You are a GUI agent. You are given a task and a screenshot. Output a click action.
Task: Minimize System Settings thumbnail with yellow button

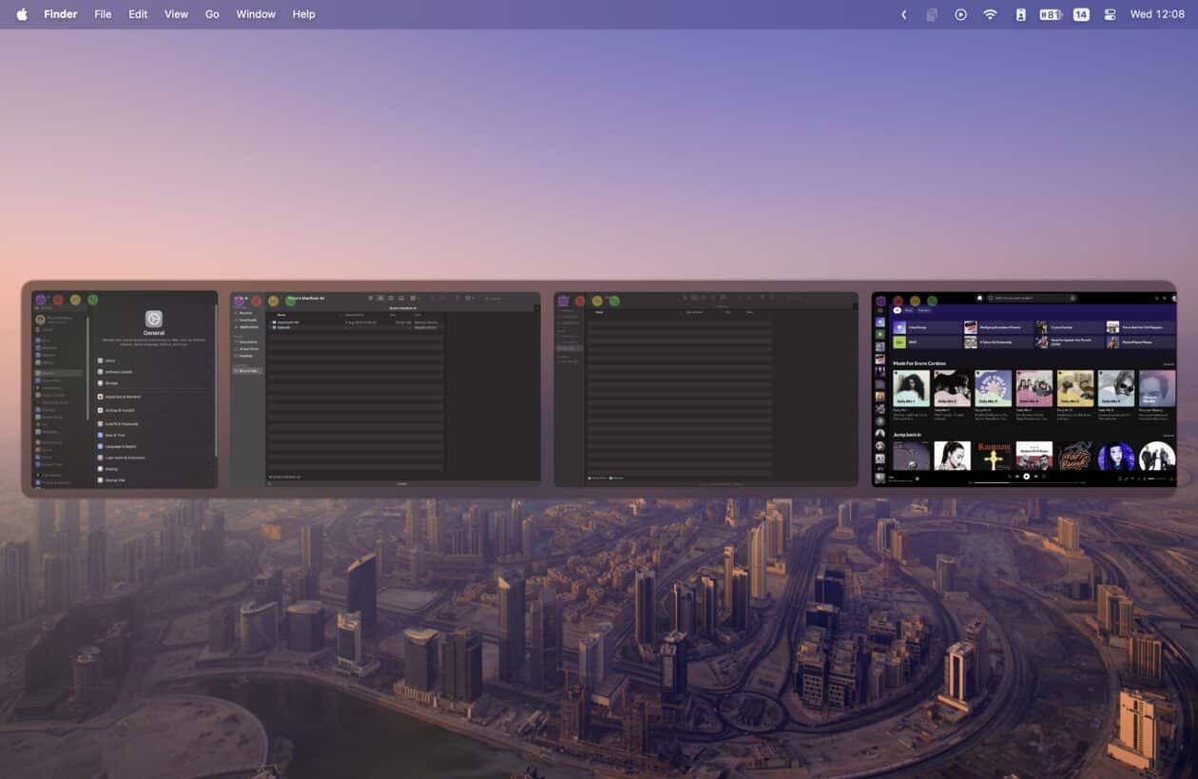[75, 300]
